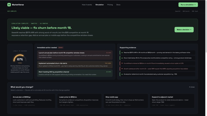Select Expand to adjacent market card
This screenshot has height=116, width=207.
(172, 101)
